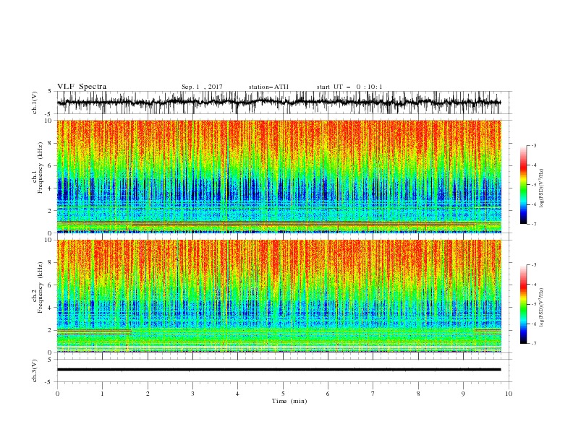This screenshot has width=573, height=442.
Task: Click the ch.1 voltage waveform trace
Action: click(279, 103)
